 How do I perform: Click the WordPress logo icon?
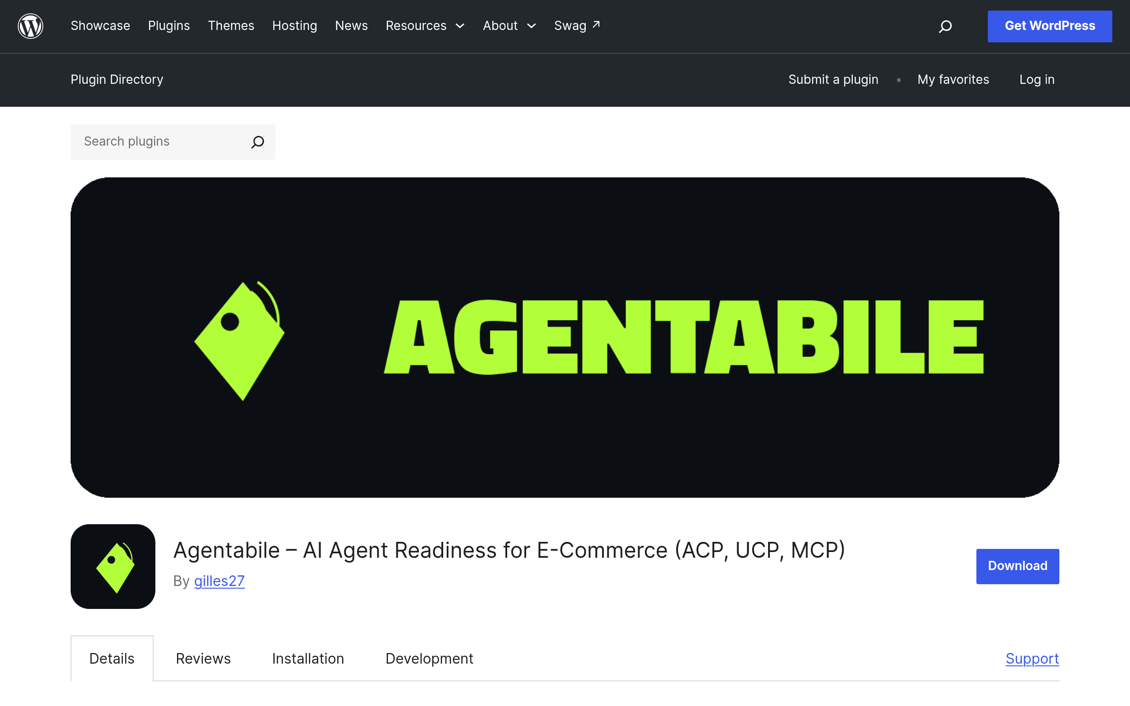(30, 26)
